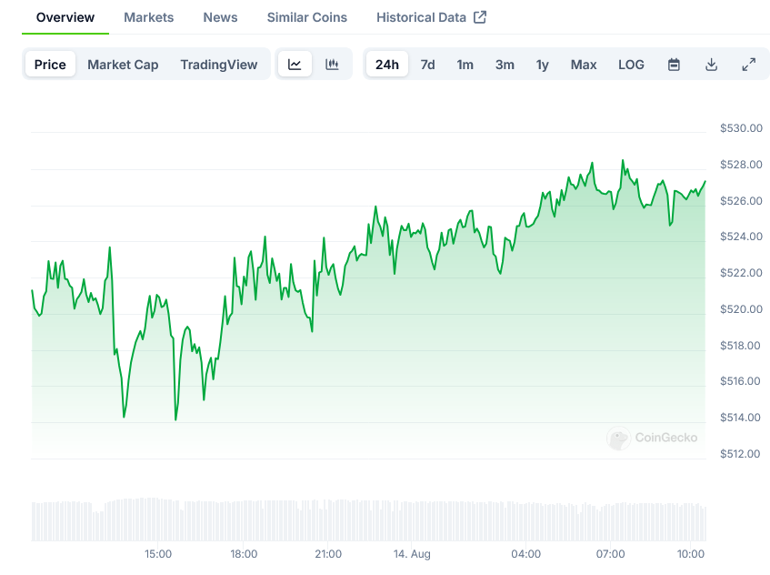Viewport: 770px width, 575px height.
Task: Show Max time range
Action: [x=584, y=65]
